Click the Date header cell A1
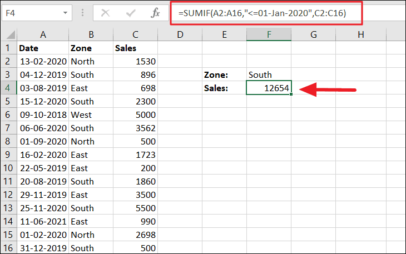Viewport: 406px width, 254px height. tap(43, 48)
